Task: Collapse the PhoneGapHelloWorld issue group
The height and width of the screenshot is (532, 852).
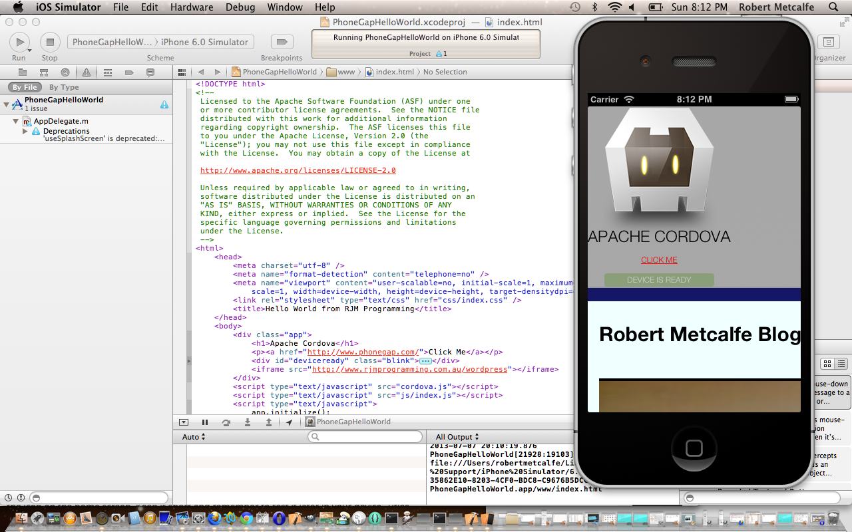Action: coord(6,104)
